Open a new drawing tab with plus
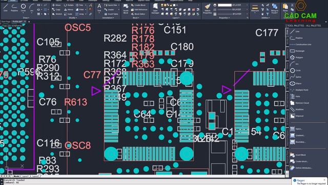Image resolution: width=328 pixels, height=185 pixels. (29, 22)
